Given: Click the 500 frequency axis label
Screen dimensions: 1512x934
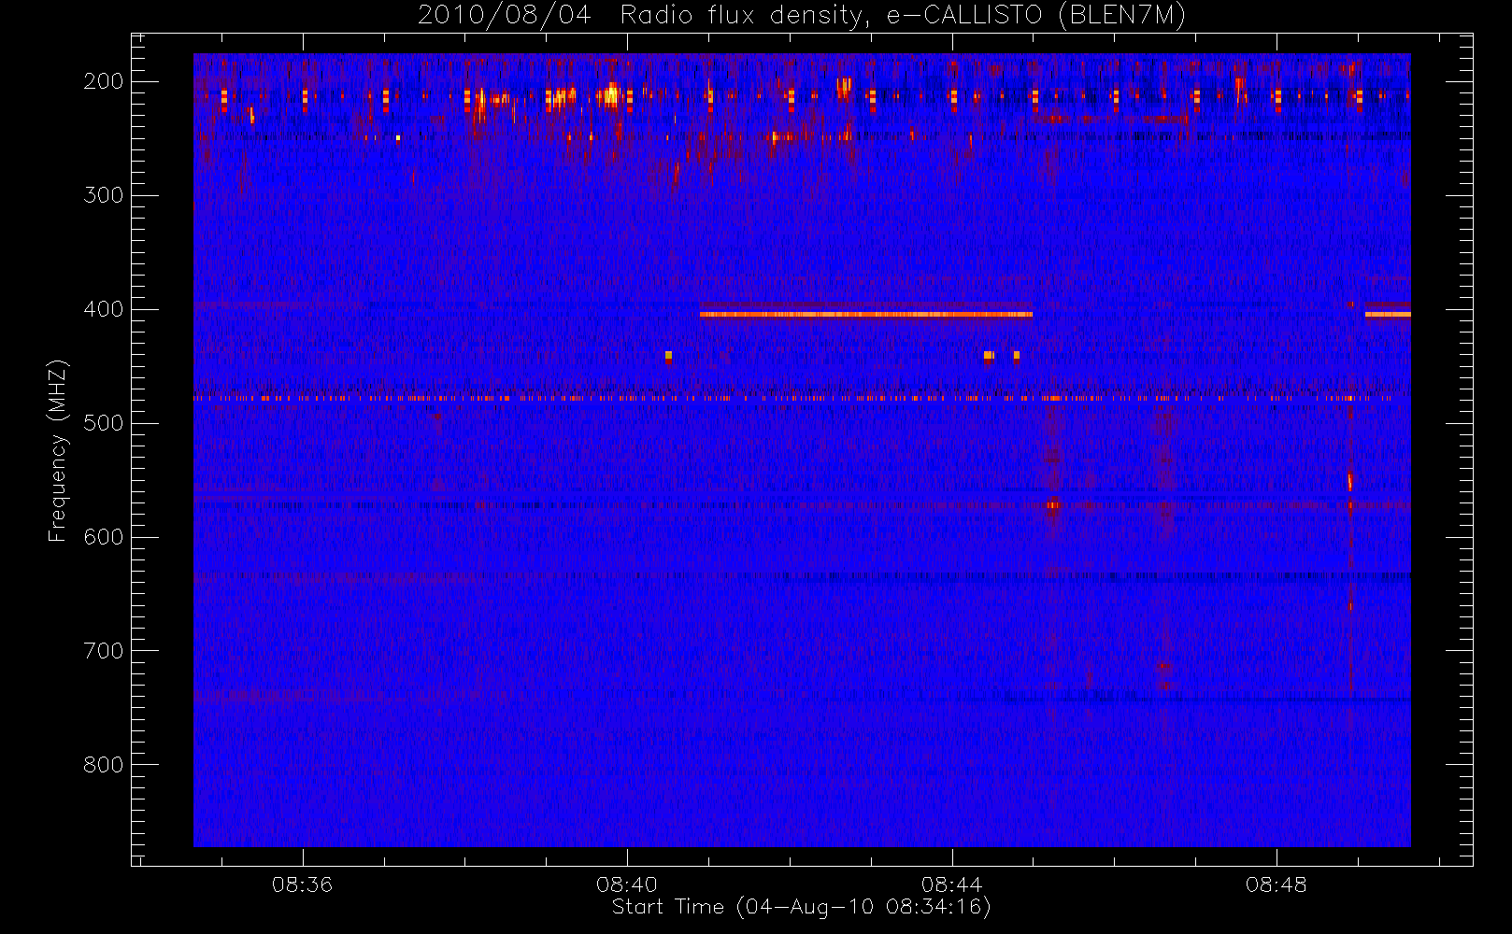Looking at the screenshot, I should coord(104,423).
